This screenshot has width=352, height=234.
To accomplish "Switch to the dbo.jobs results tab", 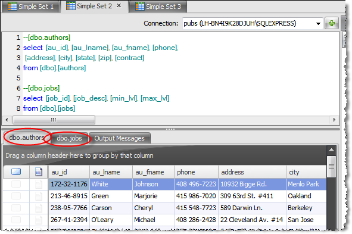I will click(x=69, y=138).
